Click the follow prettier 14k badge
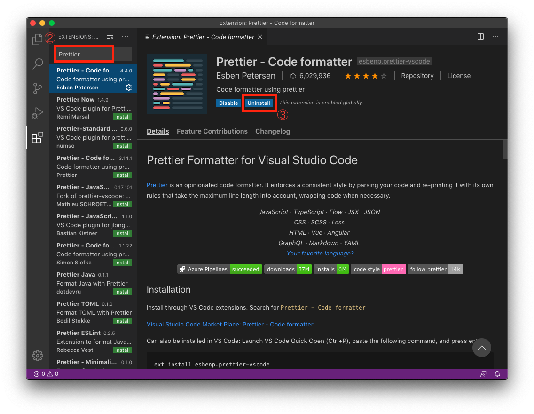The width and height of the screenshot is (534, 414). (x=435, y=269)
